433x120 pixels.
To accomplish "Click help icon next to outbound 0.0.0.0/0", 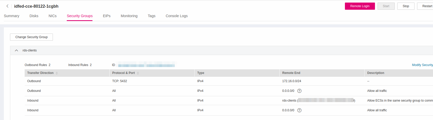I will click(299, 91).
